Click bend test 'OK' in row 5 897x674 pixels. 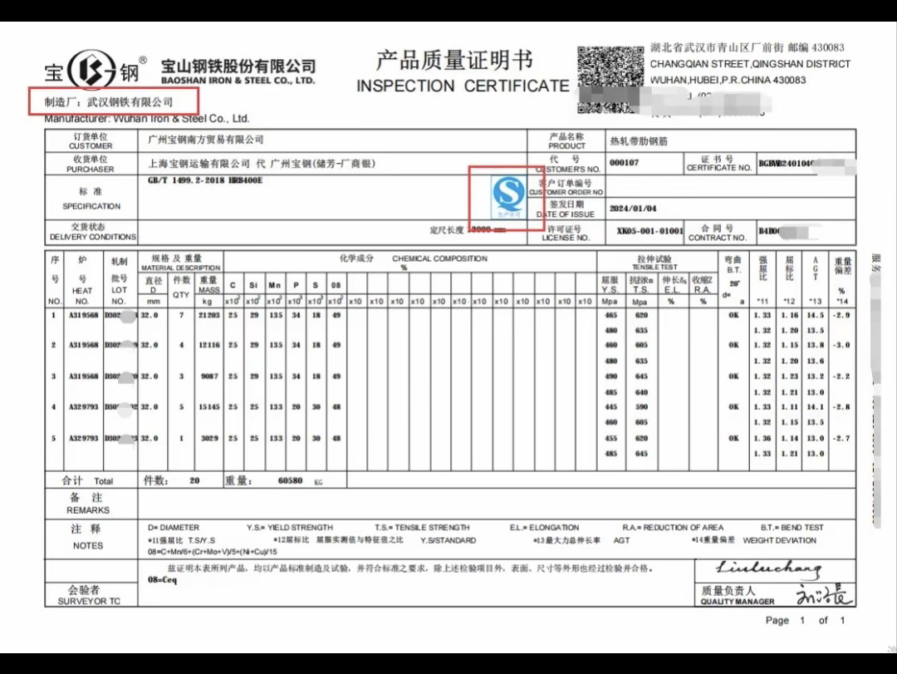pyautogui.click(x=733, y=439)
